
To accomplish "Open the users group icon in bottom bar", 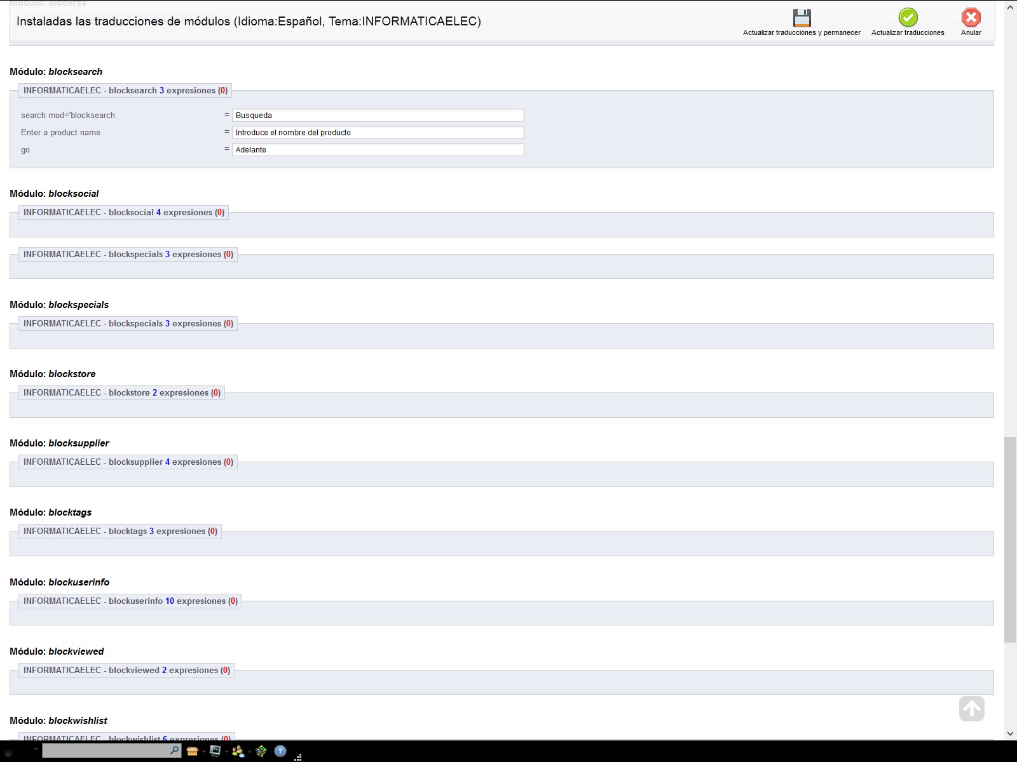I will [x=238, y=751].
